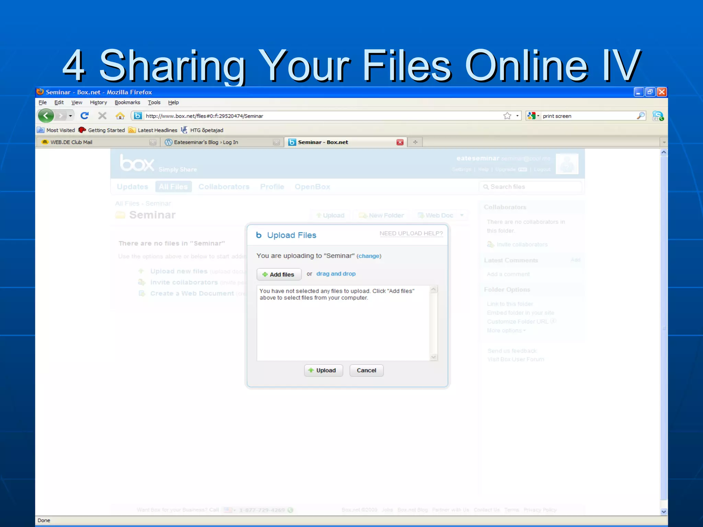
Task: Click the search magnifier icon
Action: point(641,116)
